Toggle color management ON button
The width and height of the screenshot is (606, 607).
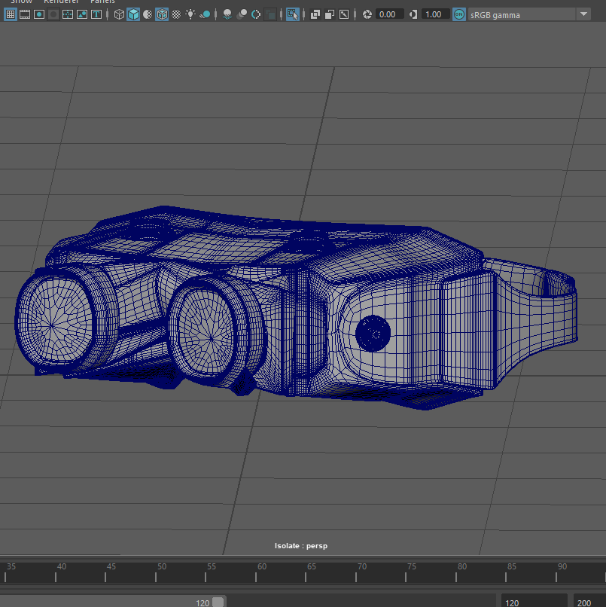click(x=459, y=14)
